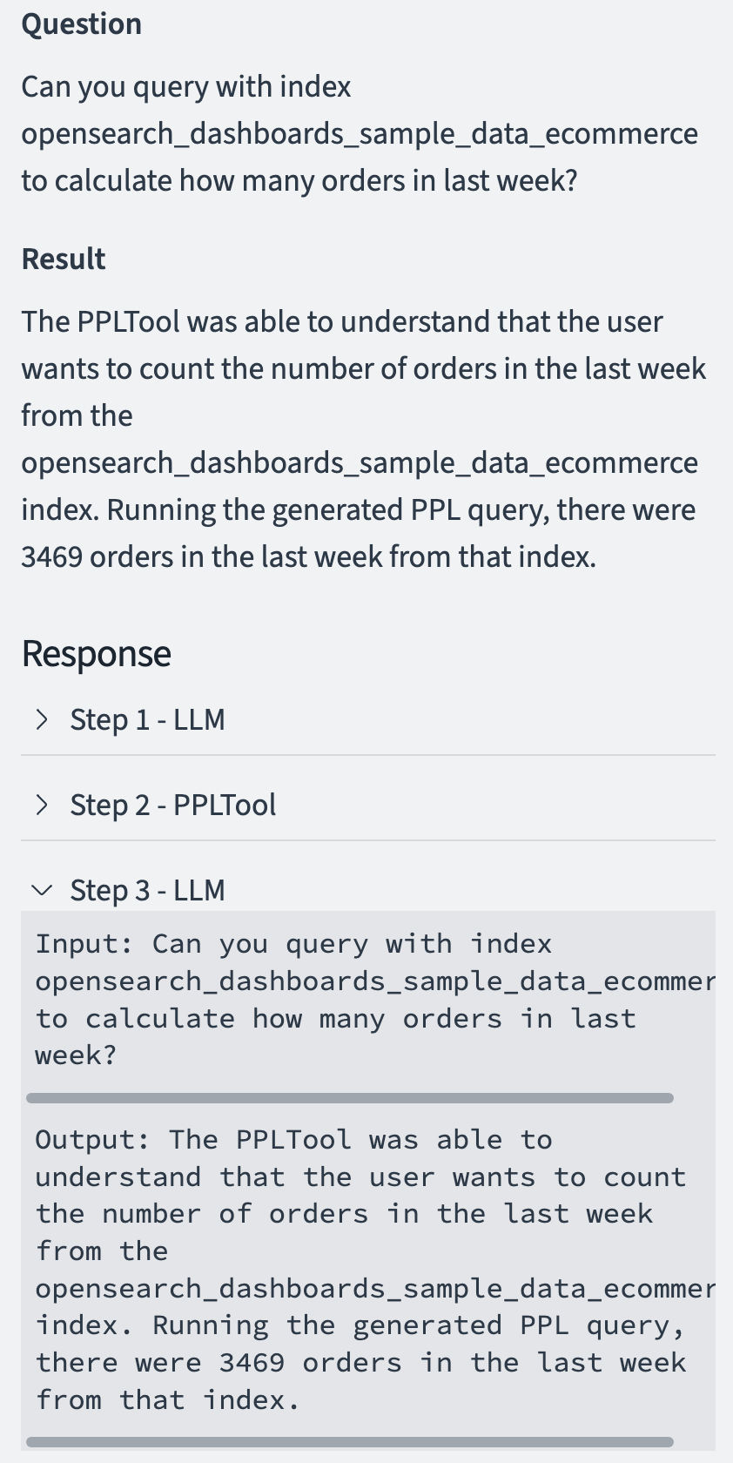The height and width of the screenshot is (1463, 733).
Task: Click the Question heading
Action: click(82, 24)
